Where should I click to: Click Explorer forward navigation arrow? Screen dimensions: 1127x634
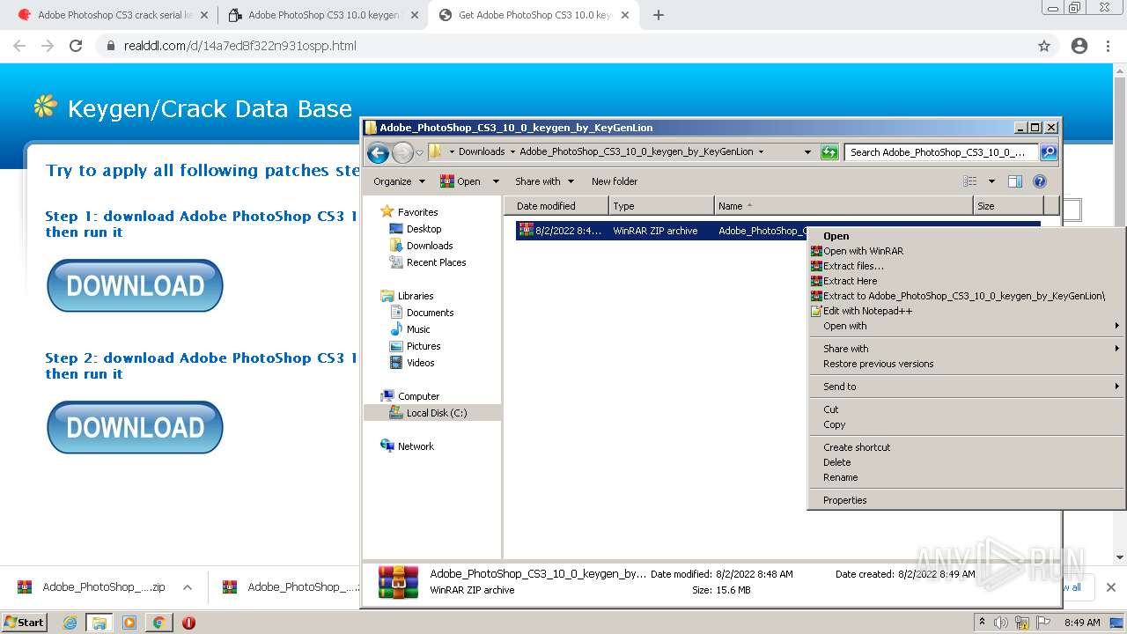click(x=402, y=152)
